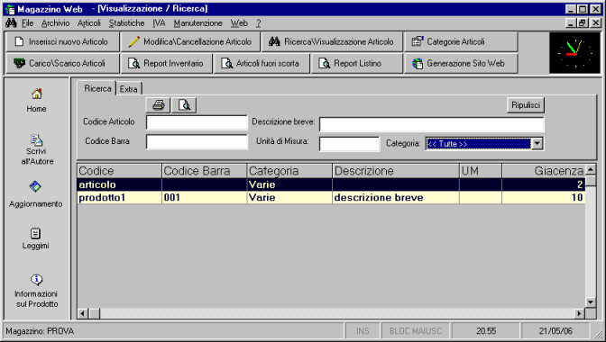Open the Web menu
The width and height of the screenshot is (606, 342).
239,23
